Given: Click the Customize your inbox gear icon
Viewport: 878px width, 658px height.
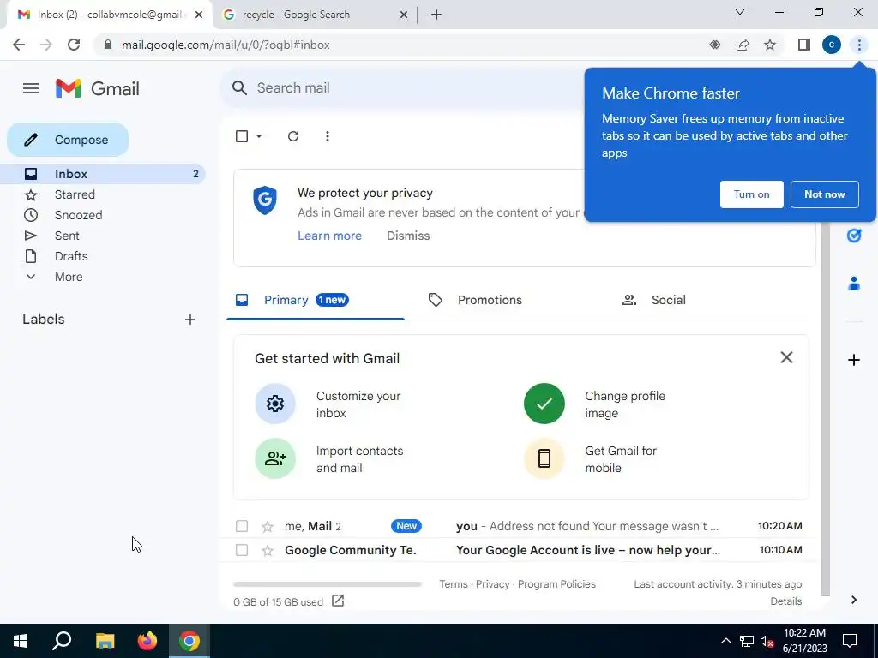Looking at the screenshot, I should pos(275,404).
